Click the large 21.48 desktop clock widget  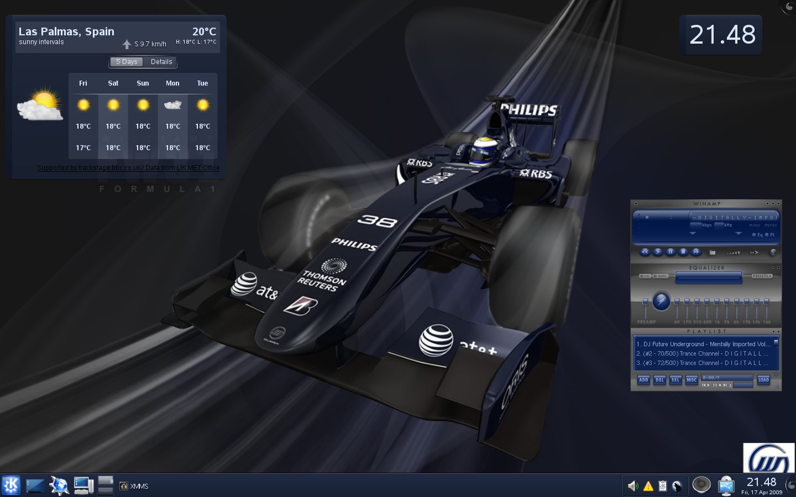[721, 35]
